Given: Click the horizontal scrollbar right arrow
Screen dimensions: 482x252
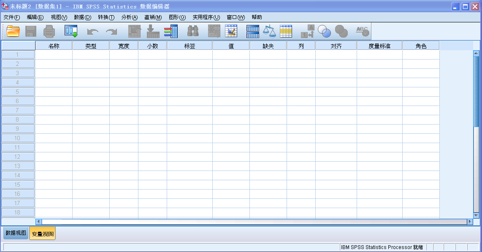Looking at the screenshot, I should pyautogui.click(x=470, y=222).
